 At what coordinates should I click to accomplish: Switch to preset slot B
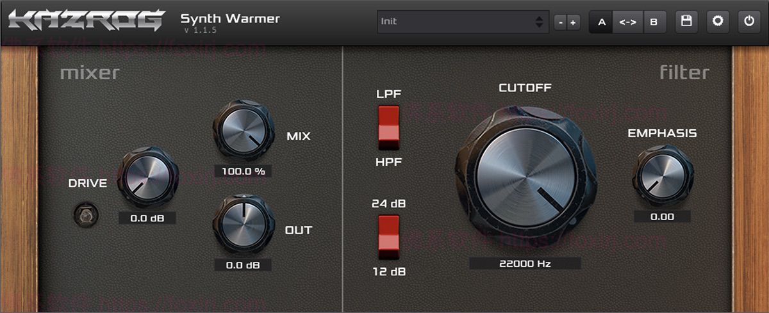654,22
